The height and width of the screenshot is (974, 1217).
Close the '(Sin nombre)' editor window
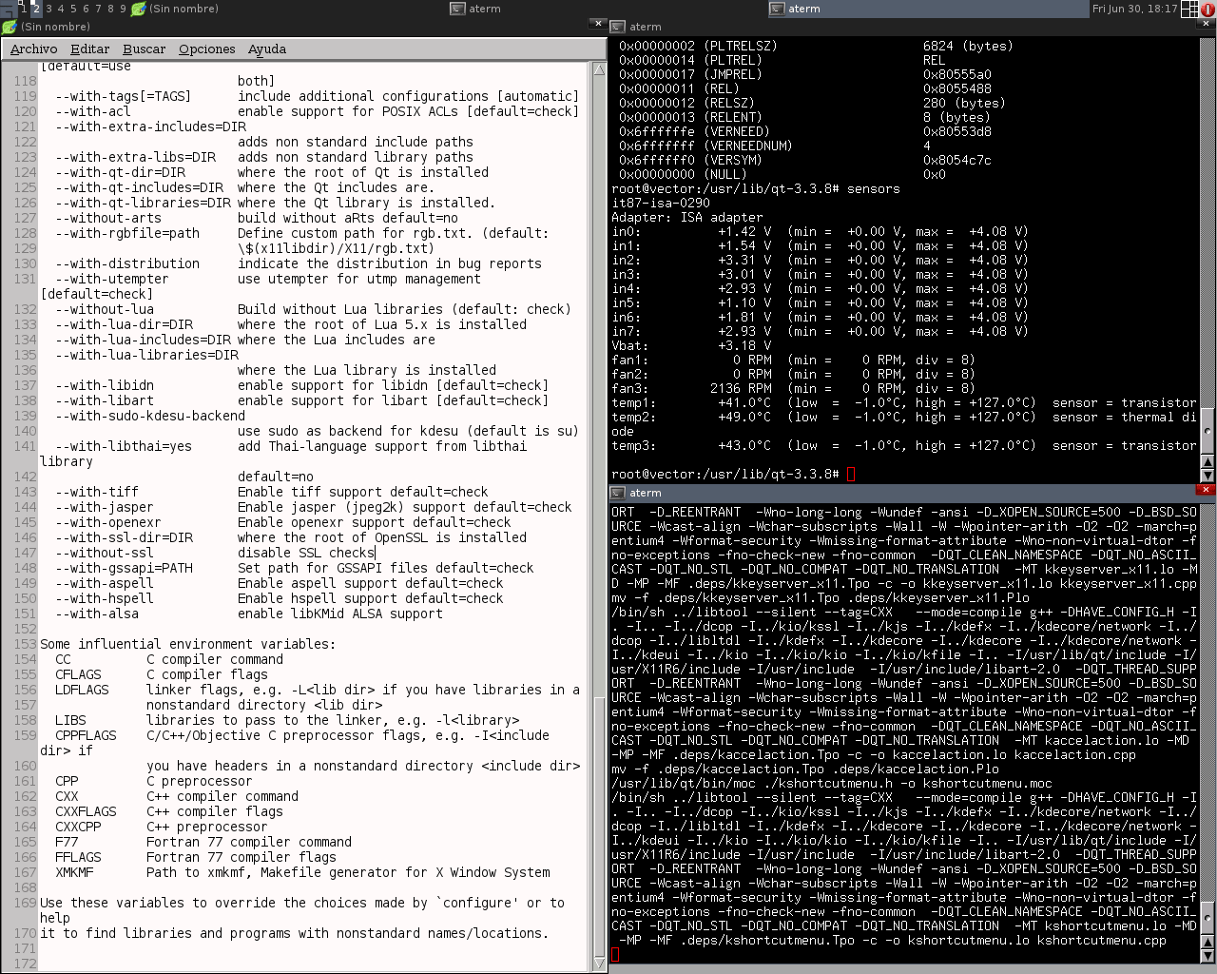click(597, 23)
